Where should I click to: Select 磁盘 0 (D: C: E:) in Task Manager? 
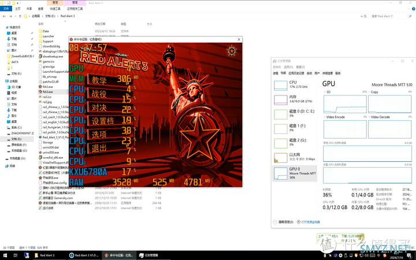click(x=295, y=114)
